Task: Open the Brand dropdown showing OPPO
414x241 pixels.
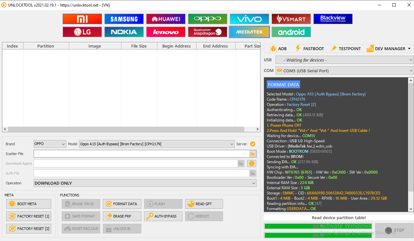Action: 50,144
